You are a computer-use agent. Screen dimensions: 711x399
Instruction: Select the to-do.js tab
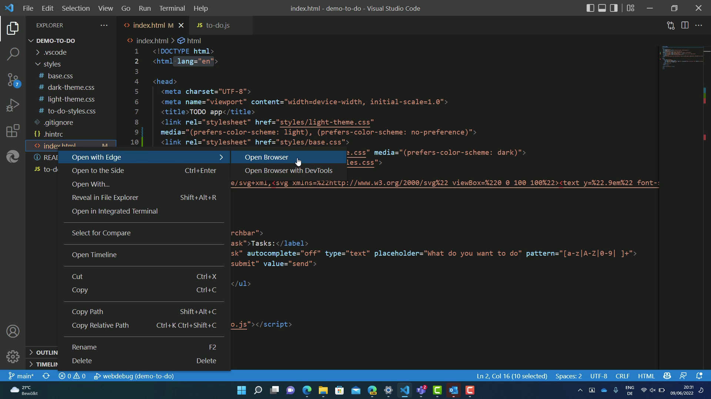pos(217,25)
